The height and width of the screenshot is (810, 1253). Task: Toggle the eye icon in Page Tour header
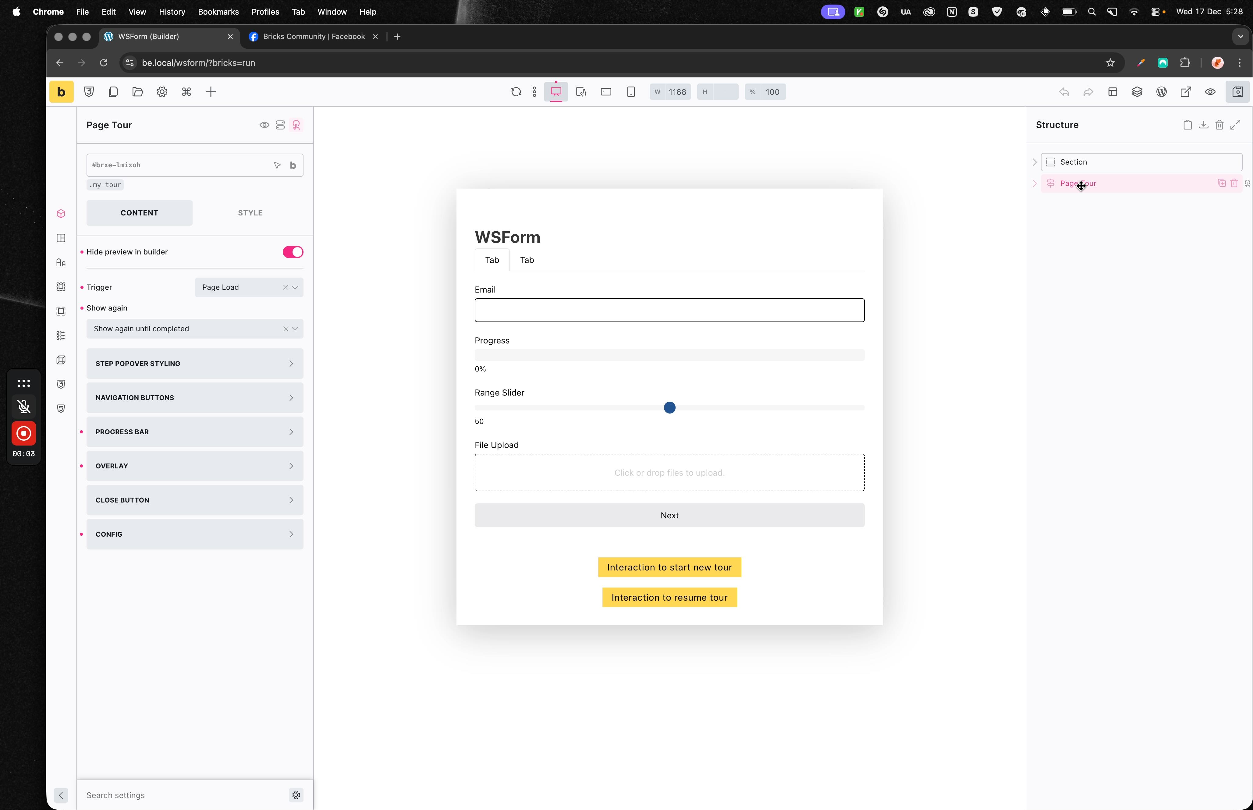click(264, 125)
